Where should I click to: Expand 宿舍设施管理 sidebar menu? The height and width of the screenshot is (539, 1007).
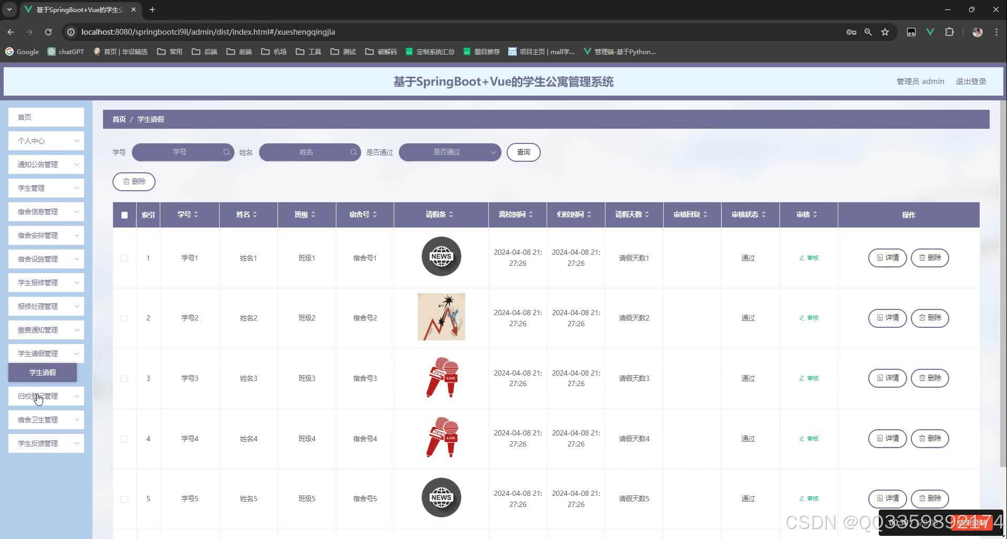click(x=46, y=259)
